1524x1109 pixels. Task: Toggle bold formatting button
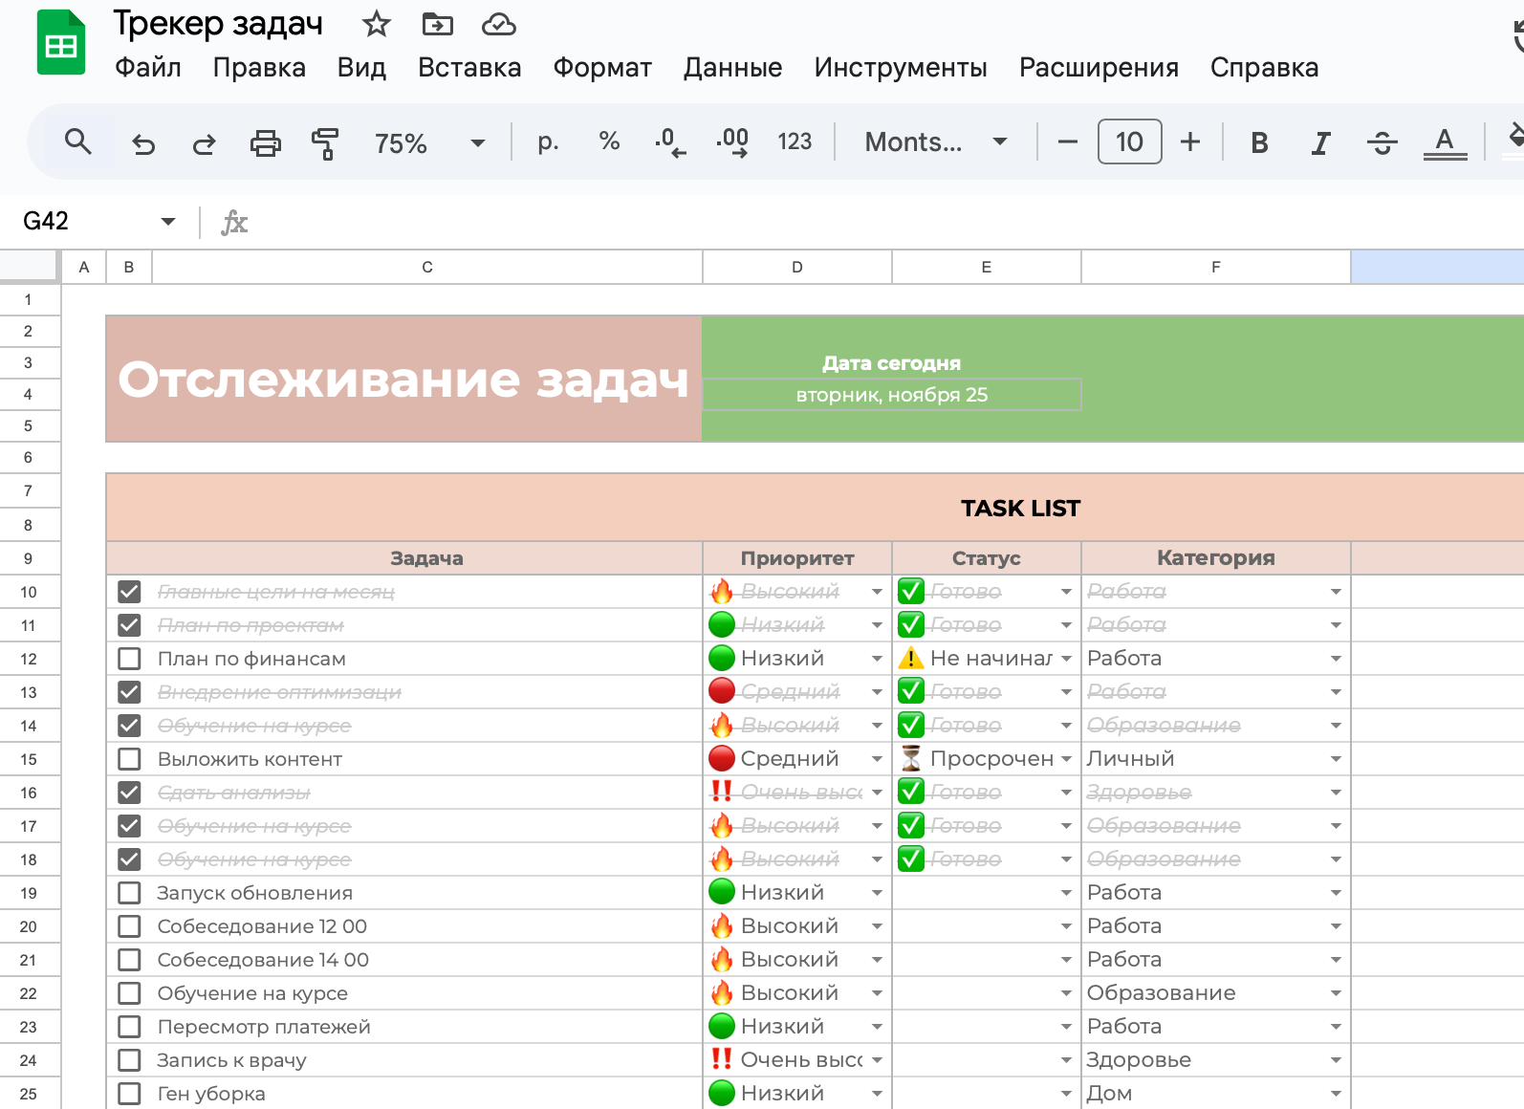1259,143
